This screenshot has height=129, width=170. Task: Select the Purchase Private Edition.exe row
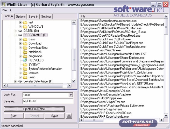[112, 106]
